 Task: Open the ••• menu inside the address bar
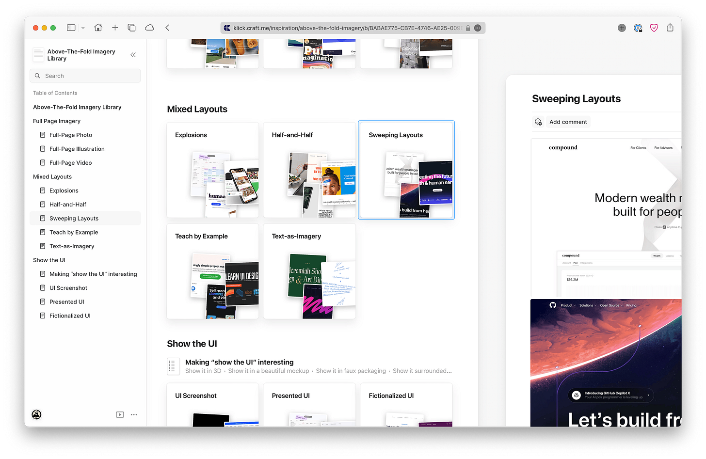(478, 28)
